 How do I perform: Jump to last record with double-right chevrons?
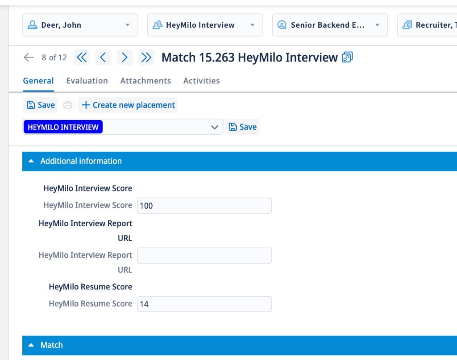click(x=146, y=58)
